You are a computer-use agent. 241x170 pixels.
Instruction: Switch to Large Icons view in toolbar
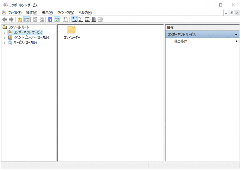[75, 19]
